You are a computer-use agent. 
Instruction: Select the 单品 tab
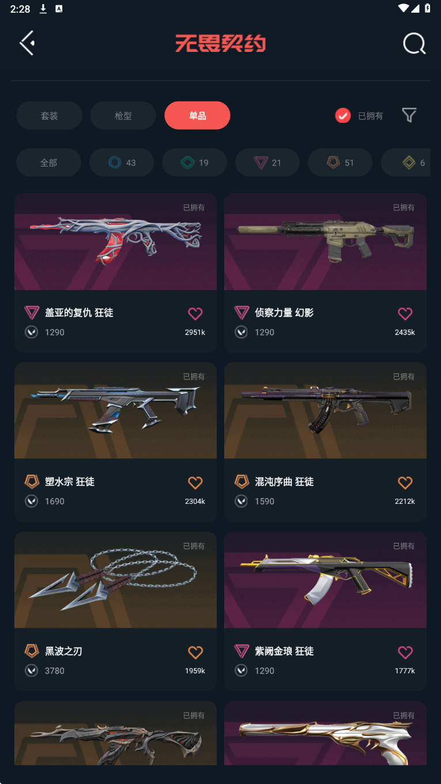point(197,115)
